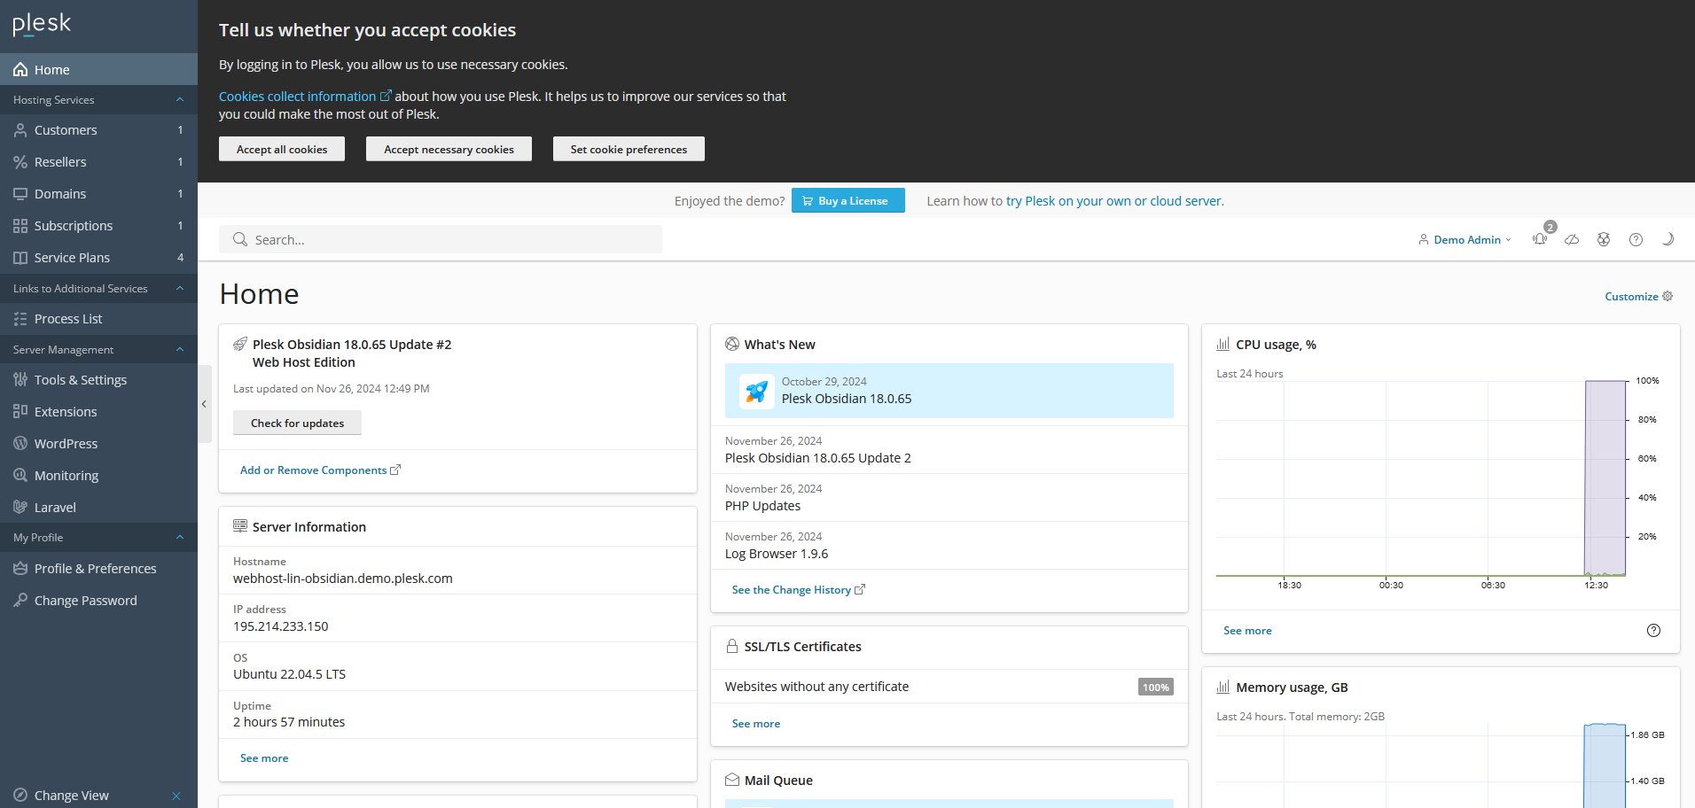
Task: Navigate to Subscriptions in the sidebar
Action: point(74,225)
